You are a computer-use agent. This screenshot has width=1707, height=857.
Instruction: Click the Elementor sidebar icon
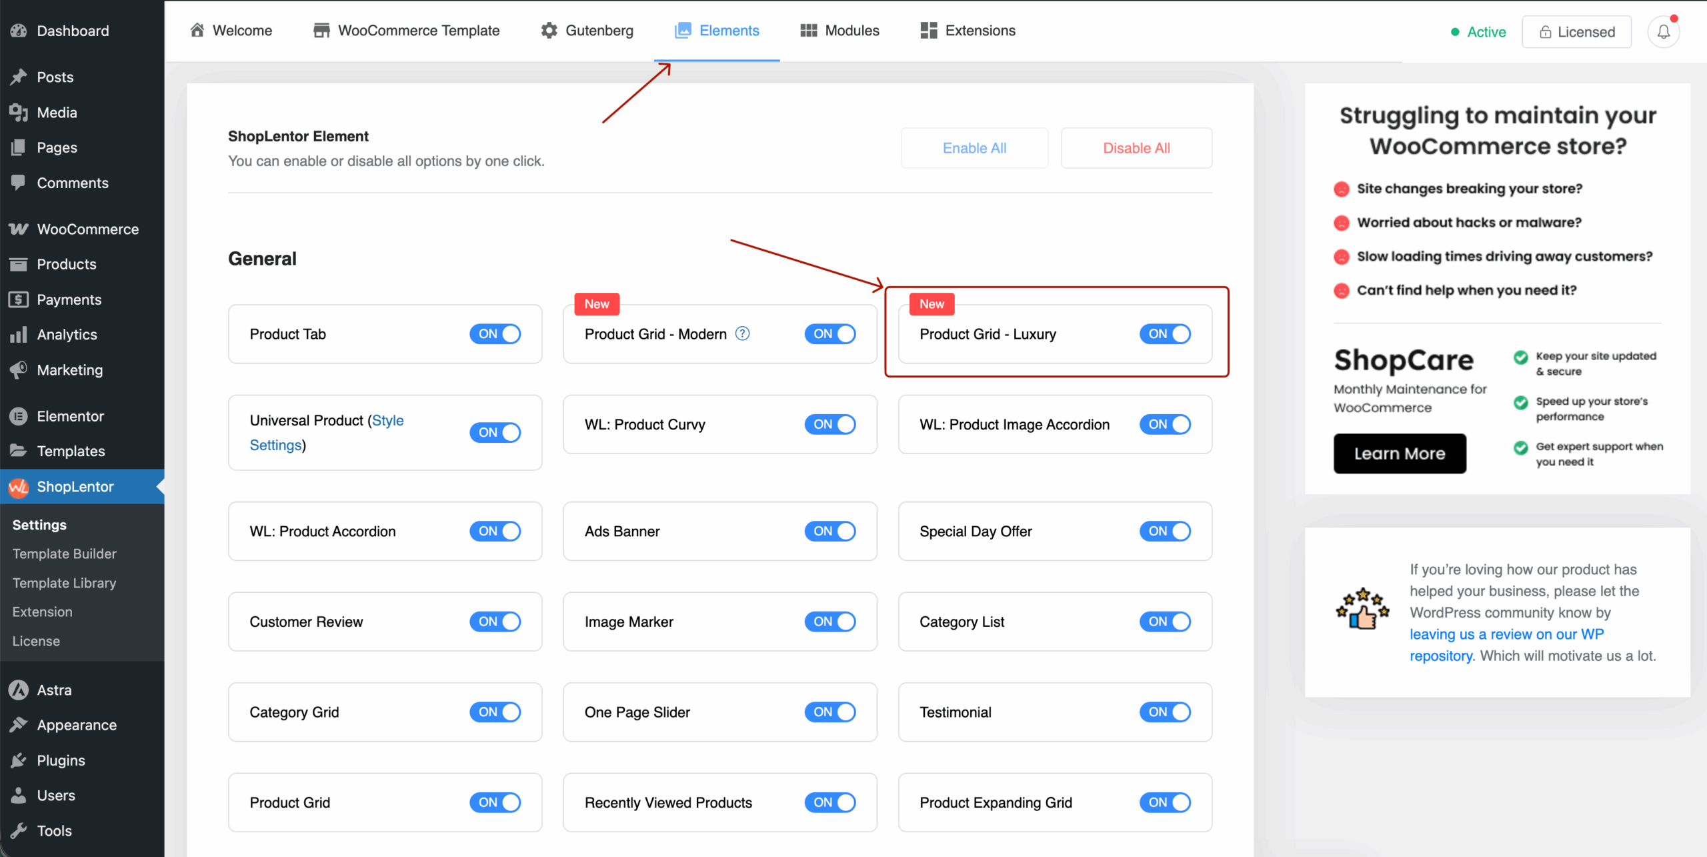(x=18, y=415)
